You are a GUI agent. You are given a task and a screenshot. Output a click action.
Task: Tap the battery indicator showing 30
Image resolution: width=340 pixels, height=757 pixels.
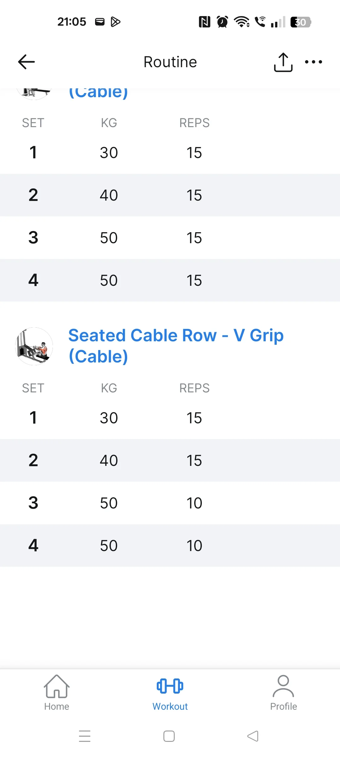[300, 22]
